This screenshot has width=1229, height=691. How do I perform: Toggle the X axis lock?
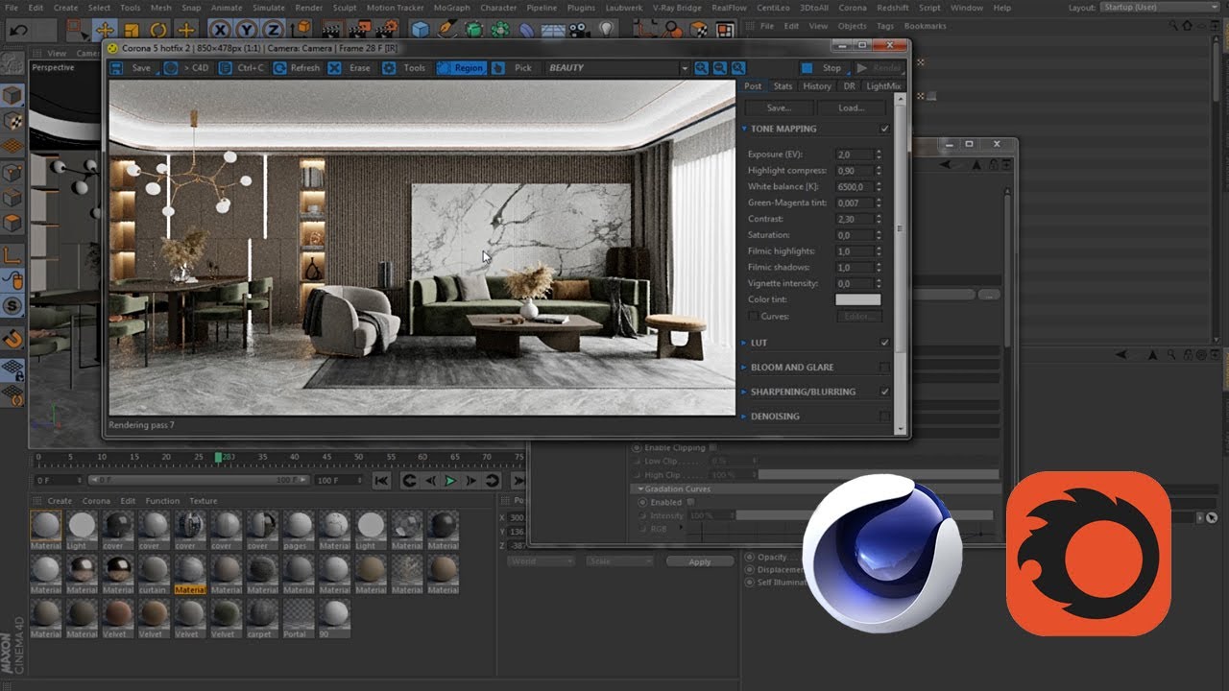click(x=221, y=31)
